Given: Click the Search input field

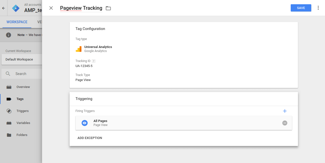Looking at the screenshot, I should (x=25, y=74).
